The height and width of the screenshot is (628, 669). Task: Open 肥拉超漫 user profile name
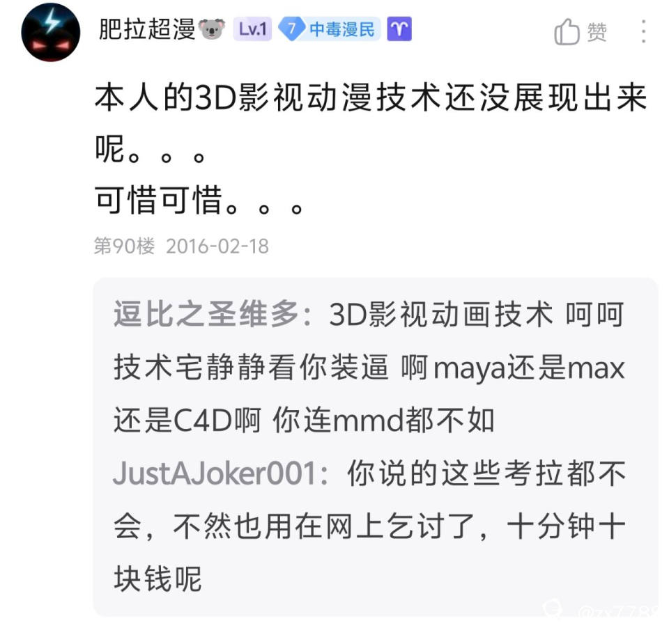(x=147, y=29)
